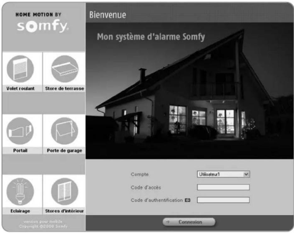Click the Compte field label
294x233 pixels.
click(140, 174)
